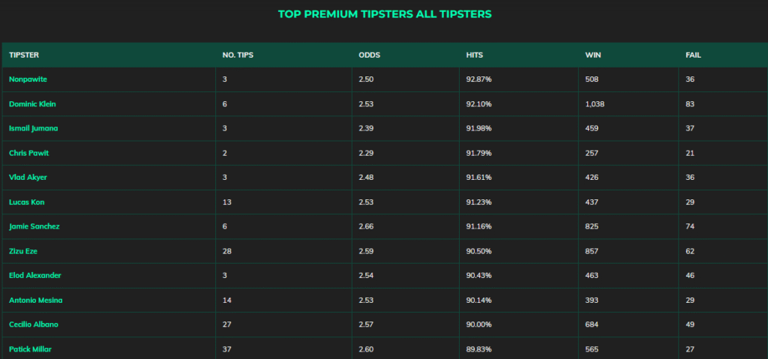The width and height of the screenshot is (768, 359).
Task: View tipster Zizu Eze
Action: [x=23, y=251]
